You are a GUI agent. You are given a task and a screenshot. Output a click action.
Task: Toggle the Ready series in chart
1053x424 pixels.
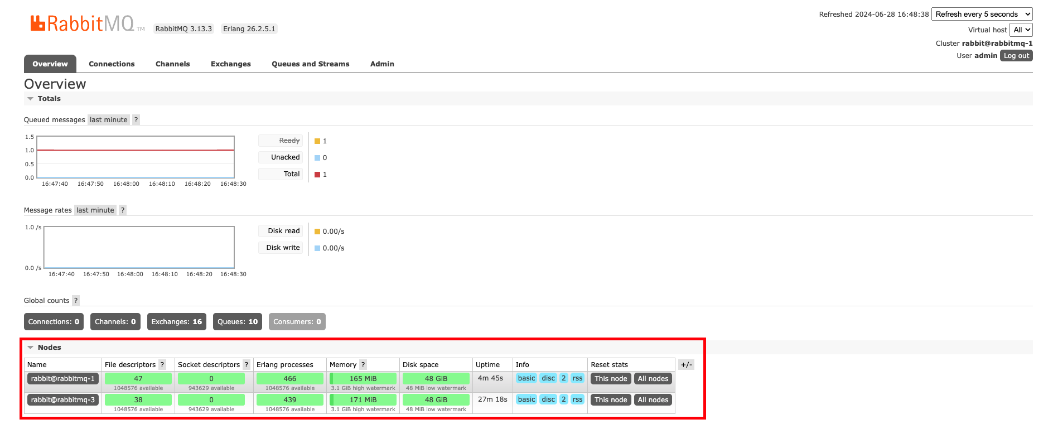(x=280, y=141)
